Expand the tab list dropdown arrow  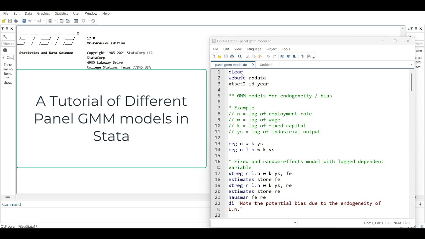click(412, 64)
